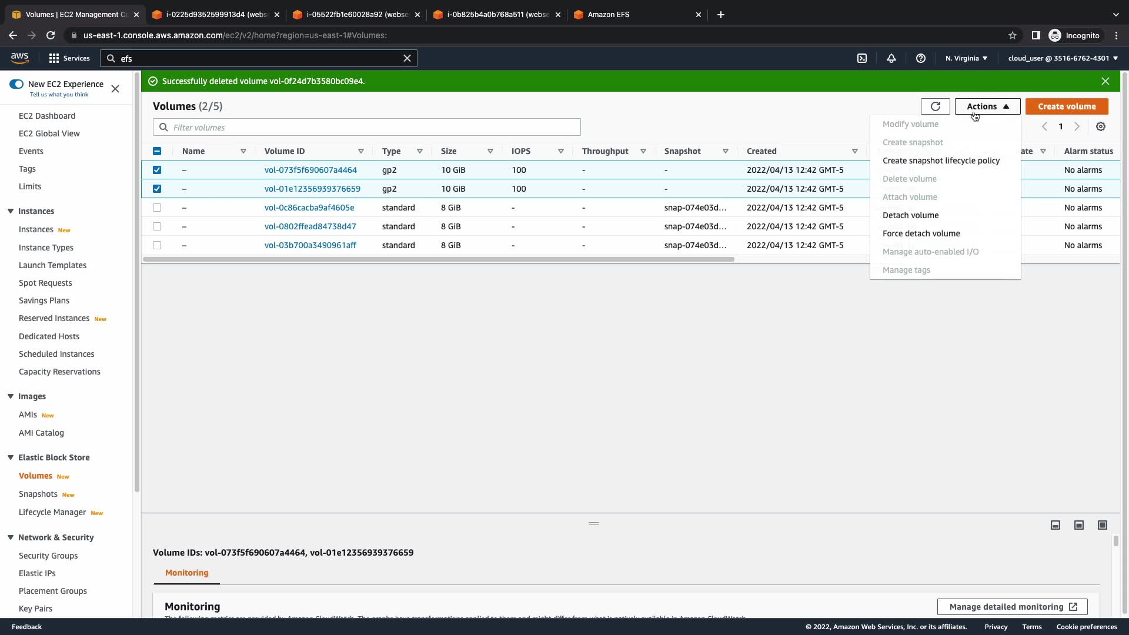Close the Actions dropdown button
The height and width of the screenshot is (635, 1129).
coord(987,106)
